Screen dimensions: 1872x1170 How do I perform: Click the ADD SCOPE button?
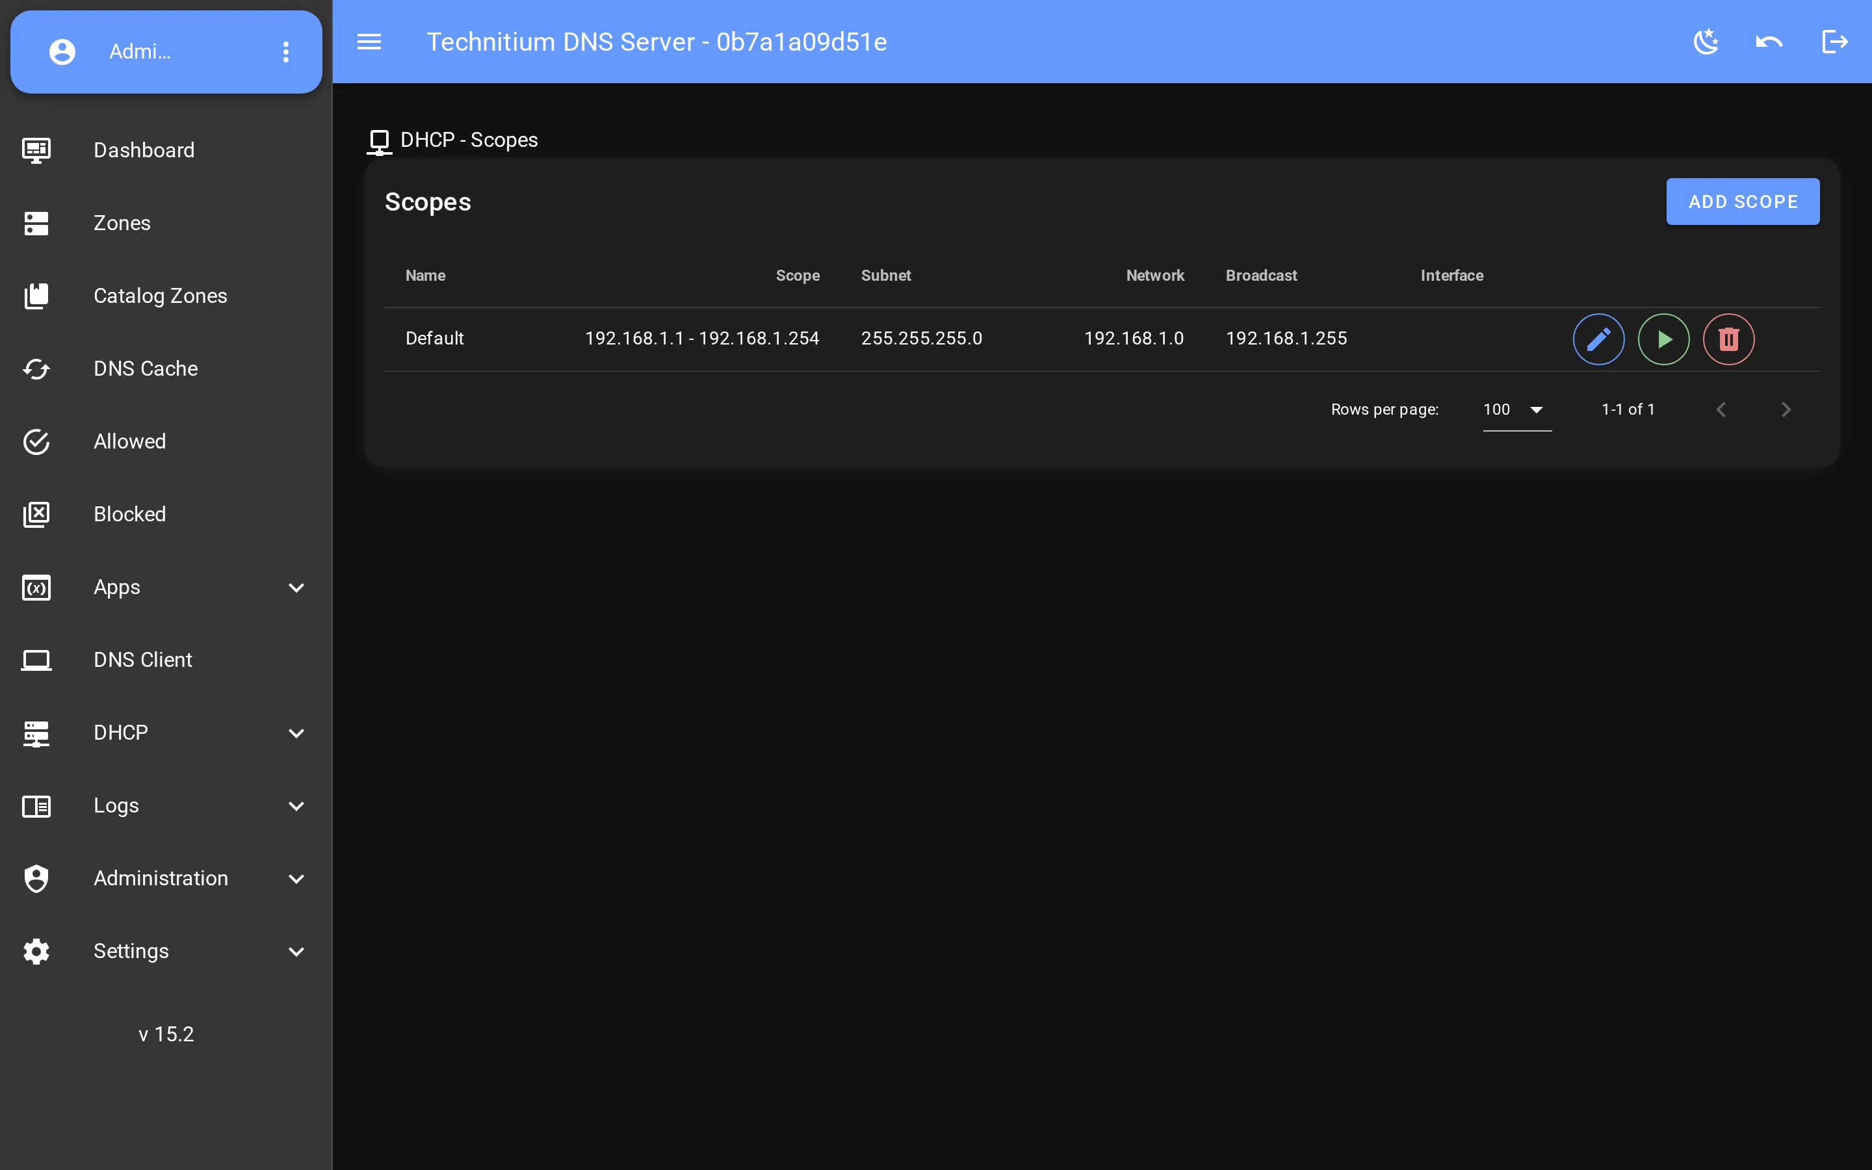click(x=1743, y=202)
